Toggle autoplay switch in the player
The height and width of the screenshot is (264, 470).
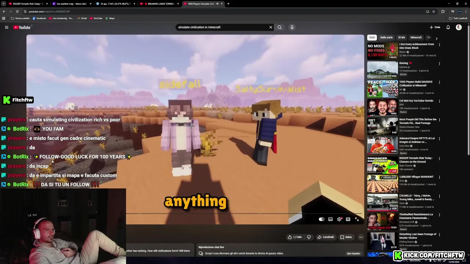coord(322,219)
